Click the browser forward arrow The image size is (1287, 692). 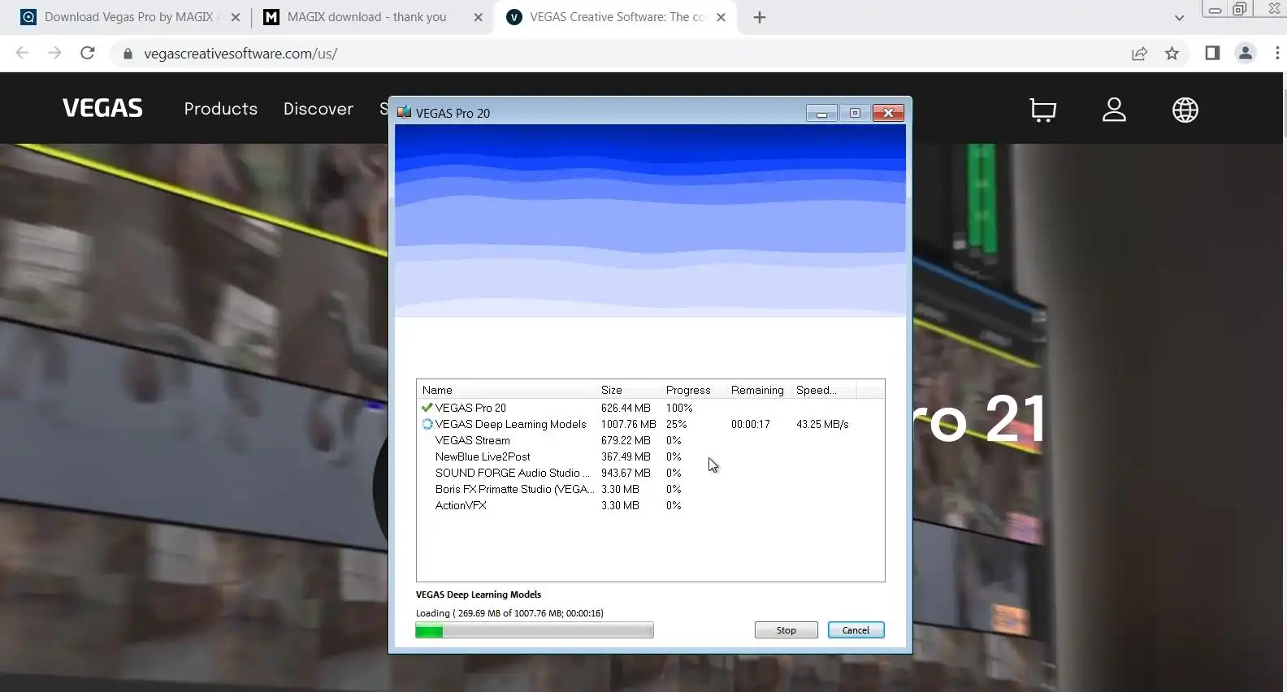pyautogui.click(x=54, y=53)
